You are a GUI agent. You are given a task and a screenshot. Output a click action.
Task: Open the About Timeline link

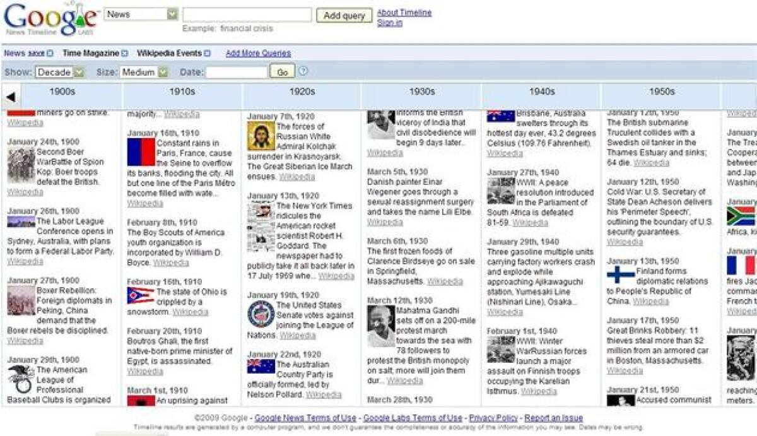pyautogui.click(x=404, y=13)
